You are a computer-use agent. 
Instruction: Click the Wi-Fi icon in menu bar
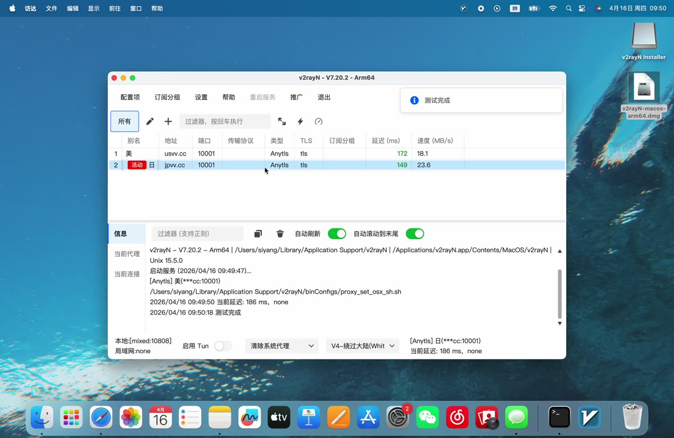pyautogui.click(x=553, y=8)
